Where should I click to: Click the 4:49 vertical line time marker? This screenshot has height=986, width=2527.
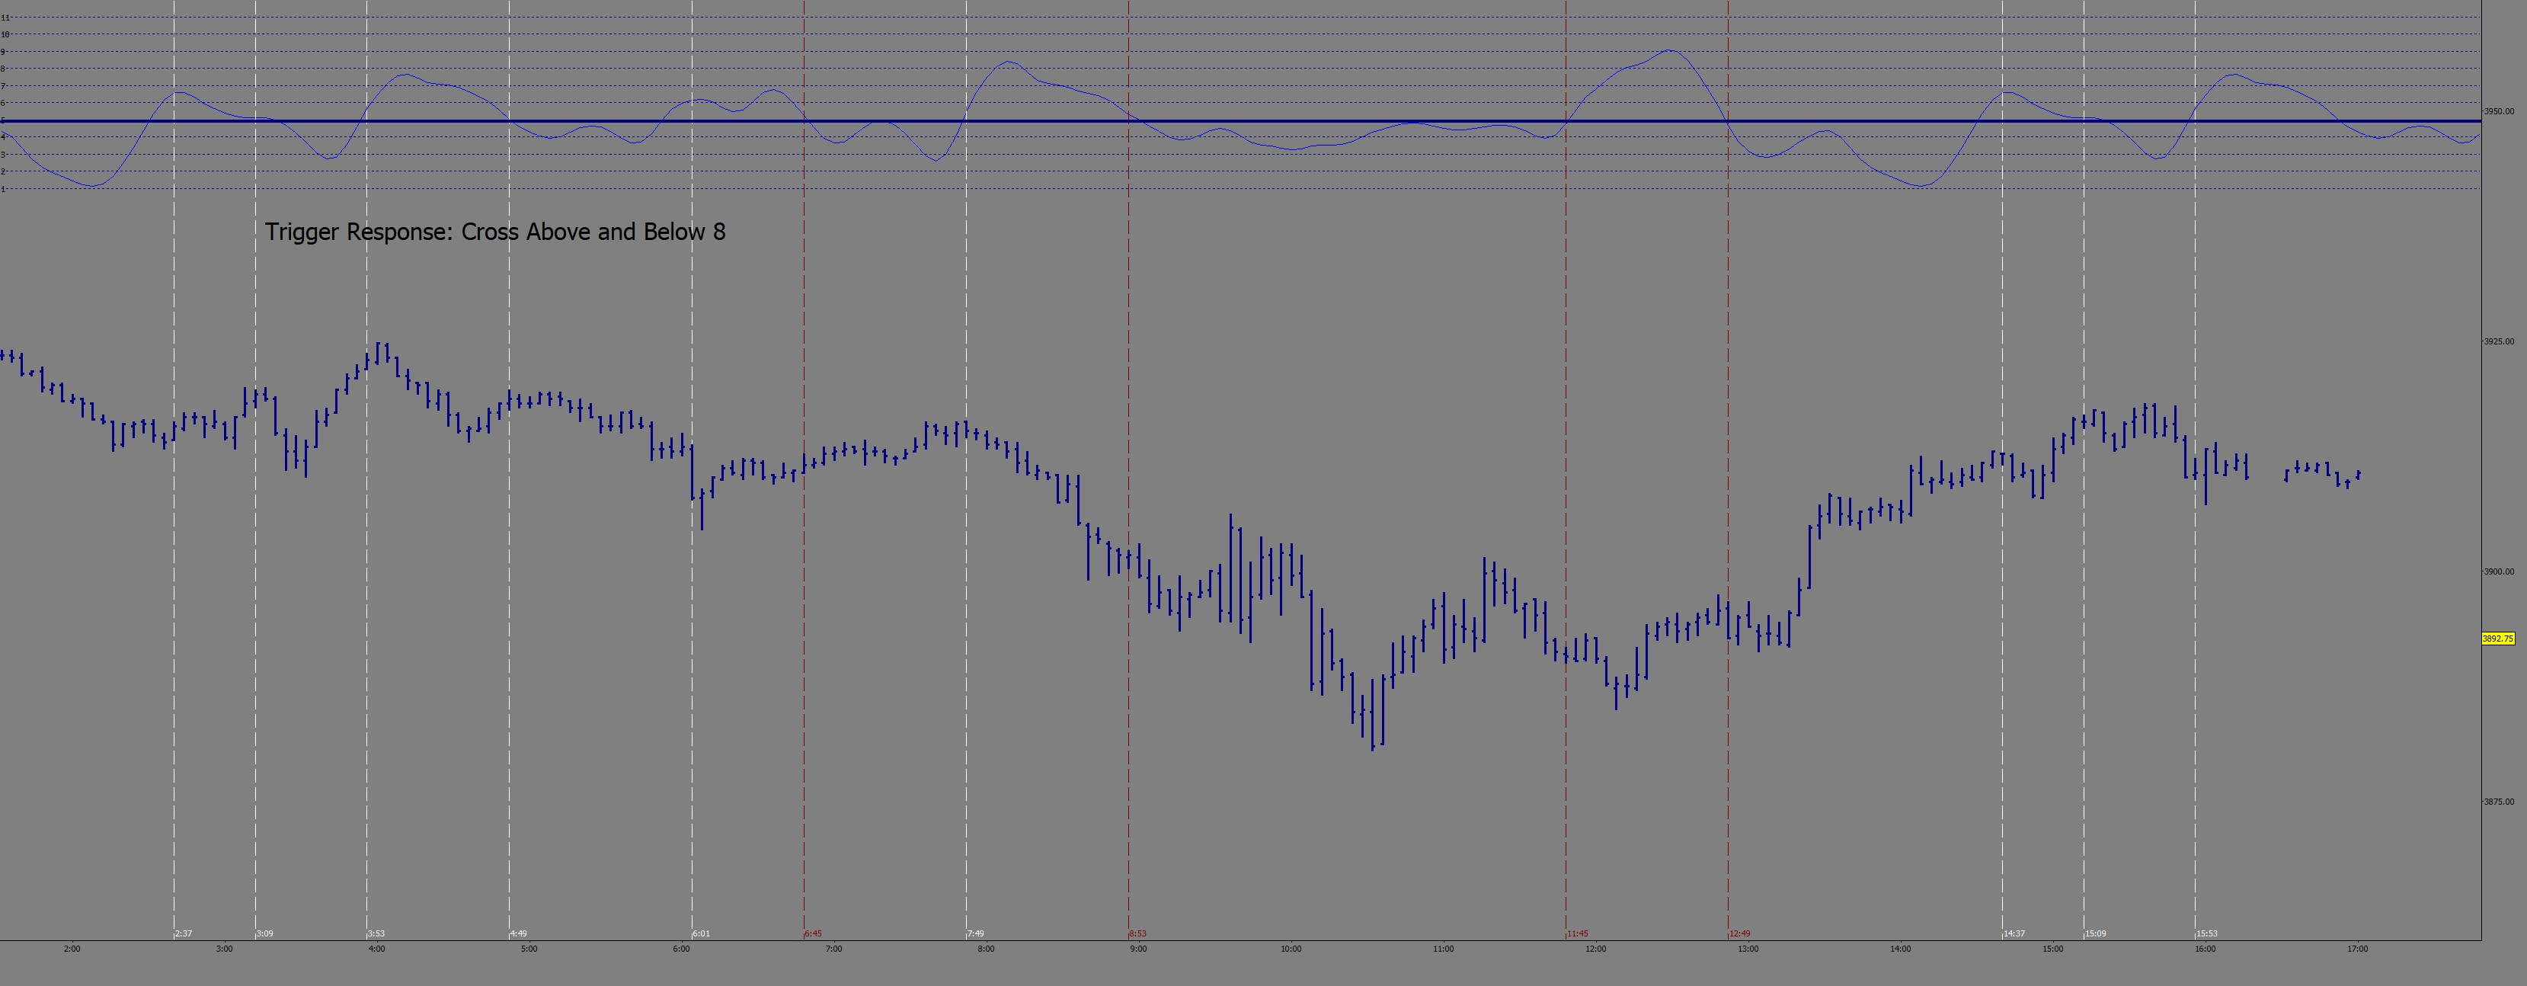[518, 934]
